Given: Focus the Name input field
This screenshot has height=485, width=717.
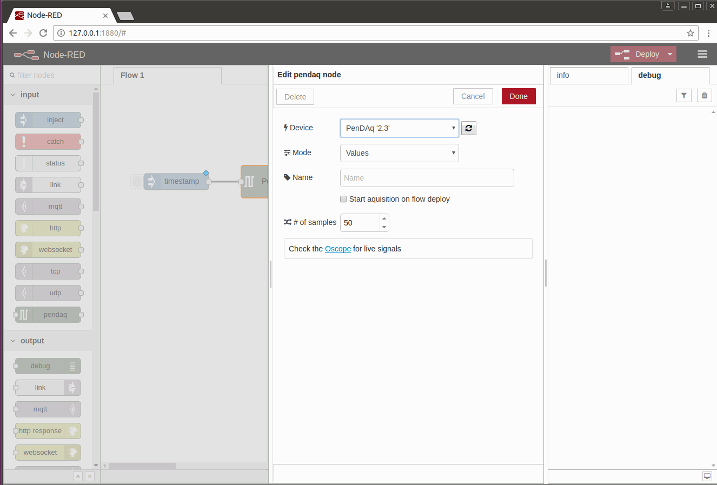Looking at the screenshot, I should point(427,178).
